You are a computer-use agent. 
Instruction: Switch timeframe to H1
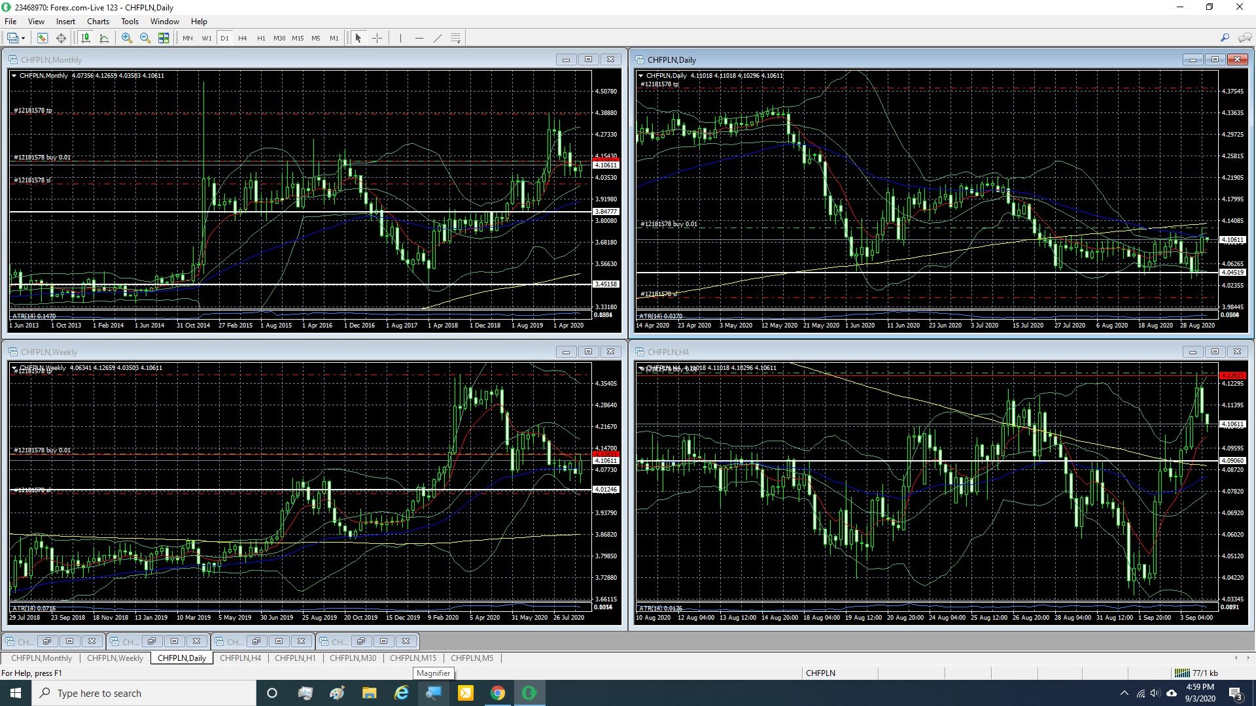(261, 38)
